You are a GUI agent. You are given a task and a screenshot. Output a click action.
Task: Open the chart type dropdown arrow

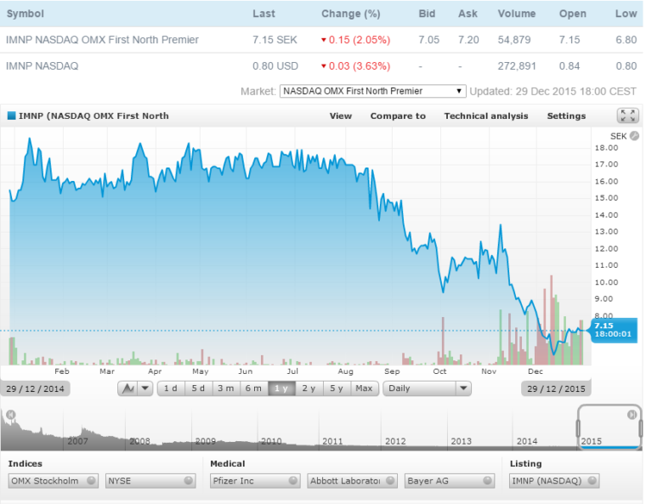(145, 388)
